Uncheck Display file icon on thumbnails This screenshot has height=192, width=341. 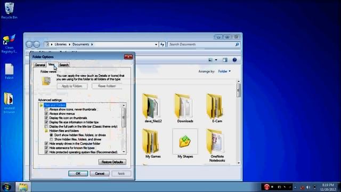pyautogui.click(x=46, y=118)
